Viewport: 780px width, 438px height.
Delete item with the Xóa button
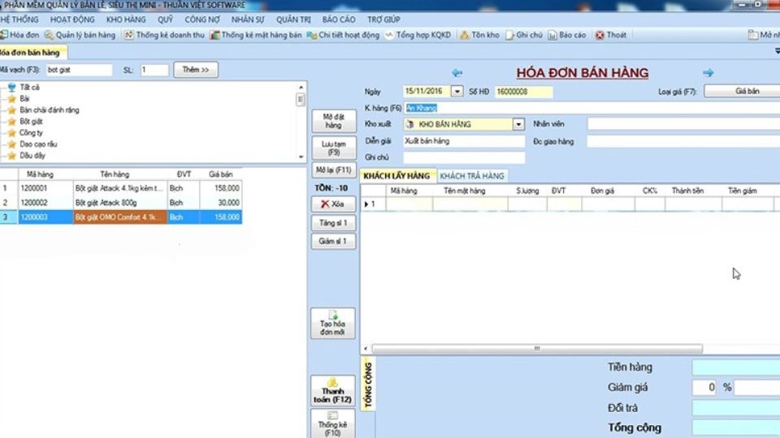tap(333, 204)
